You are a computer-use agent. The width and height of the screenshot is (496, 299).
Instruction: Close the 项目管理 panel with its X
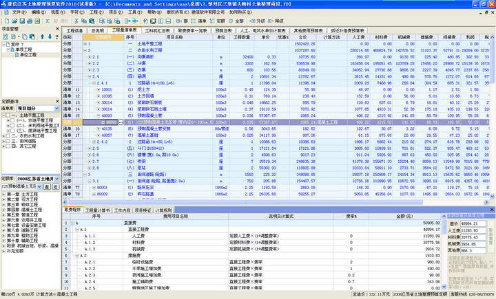coord(58,29)
